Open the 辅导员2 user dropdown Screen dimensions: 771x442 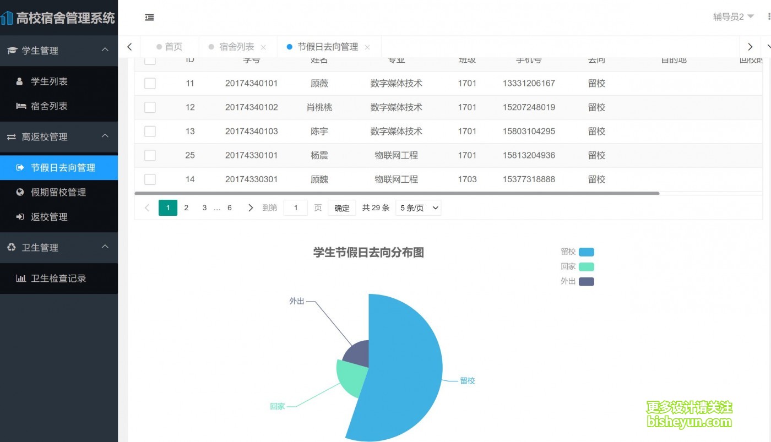point(733,17)
